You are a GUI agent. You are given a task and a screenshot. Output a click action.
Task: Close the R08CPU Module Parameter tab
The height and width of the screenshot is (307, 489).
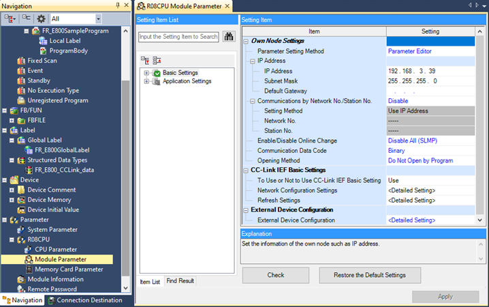[x=227, y=6]
